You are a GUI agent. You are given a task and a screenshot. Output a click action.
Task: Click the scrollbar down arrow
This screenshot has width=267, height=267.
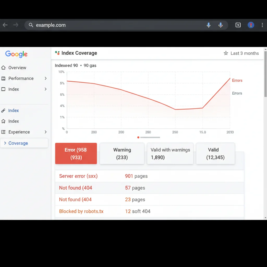click(x=265, y=218)
